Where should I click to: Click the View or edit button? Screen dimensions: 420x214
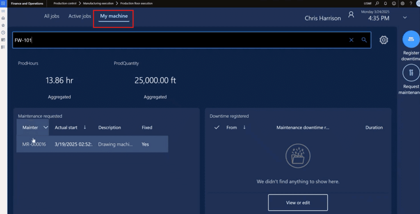[x=298, y=203]
